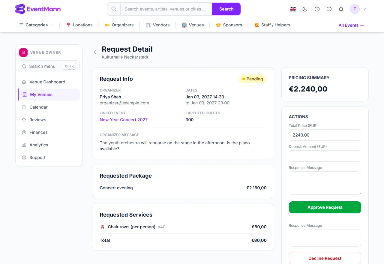Open Venues menu item
This screenshot has height=264, width=384.
(x=193, y=25)
